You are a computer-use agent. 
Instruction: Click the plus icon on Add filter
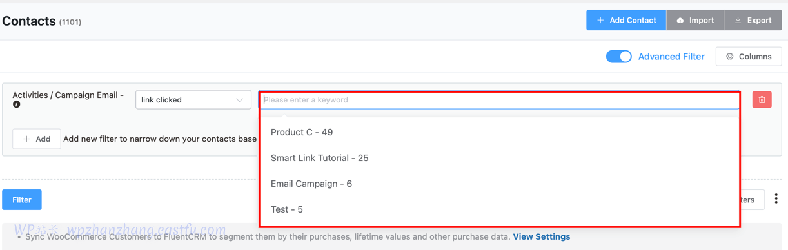coord(26,139)
